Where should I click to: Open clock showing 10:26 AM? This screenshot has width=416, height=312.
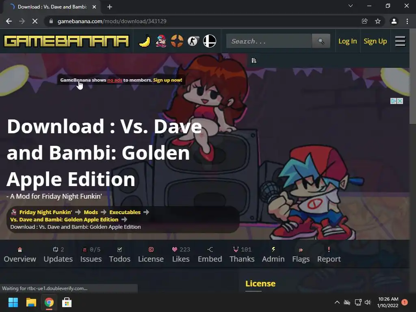pyautogui.click(x=388, y=302)
